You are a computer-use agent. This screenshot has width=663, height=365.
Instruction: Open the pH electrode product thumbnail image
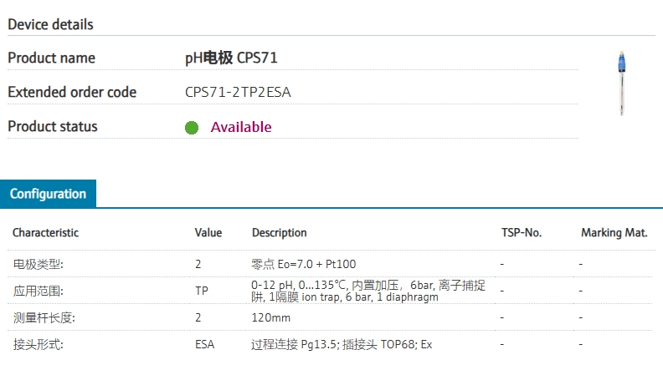click(622, 81)
